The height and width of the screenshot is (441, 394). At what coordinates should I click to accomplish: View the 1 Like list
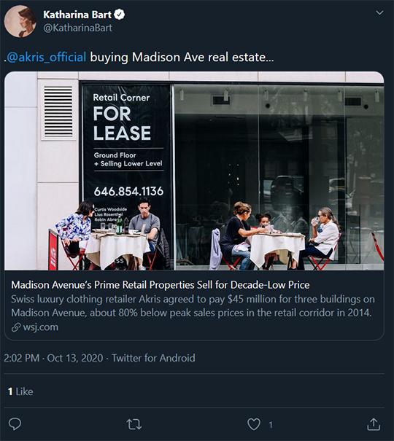click(x=20, y=391)
